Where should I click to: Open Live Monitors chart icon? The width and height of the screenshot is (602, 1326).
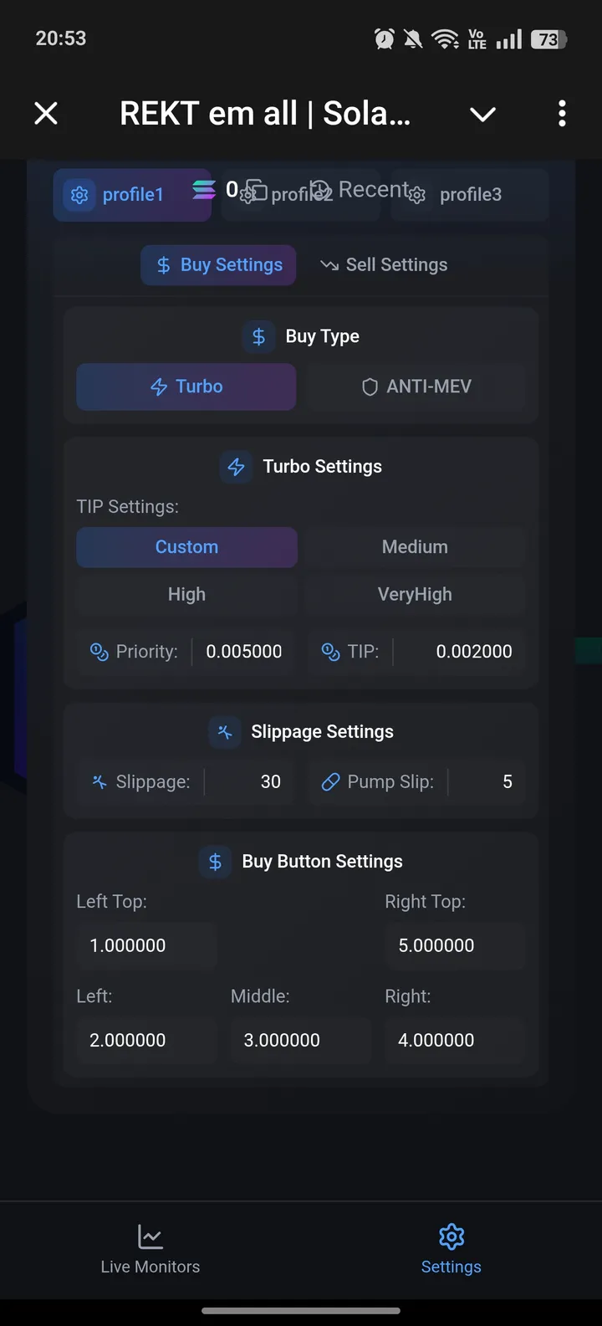[x=150, y=1236]
